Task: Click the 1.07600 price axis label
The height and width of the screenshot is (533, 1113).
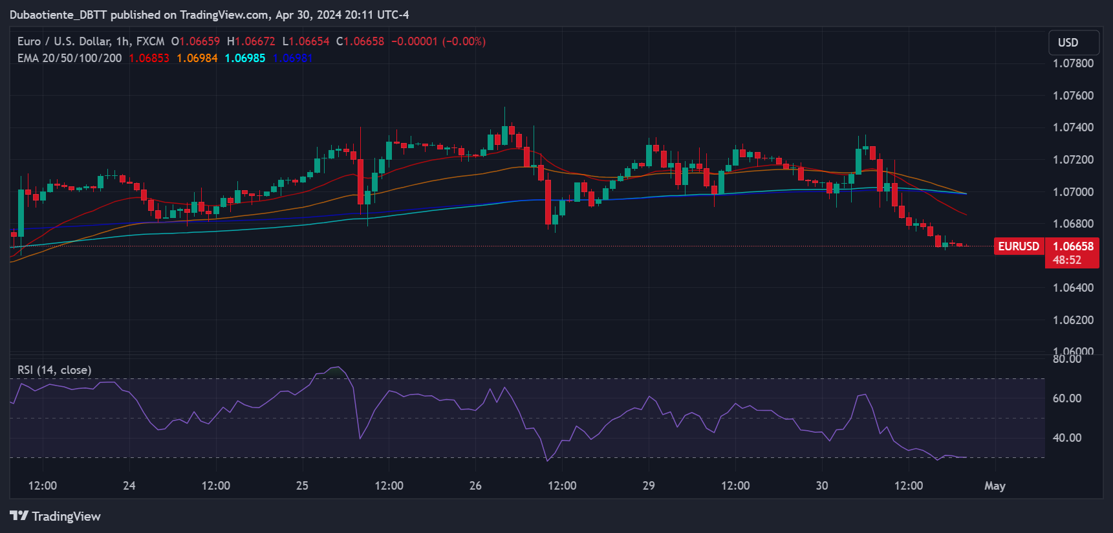Action: point(1074,96)
